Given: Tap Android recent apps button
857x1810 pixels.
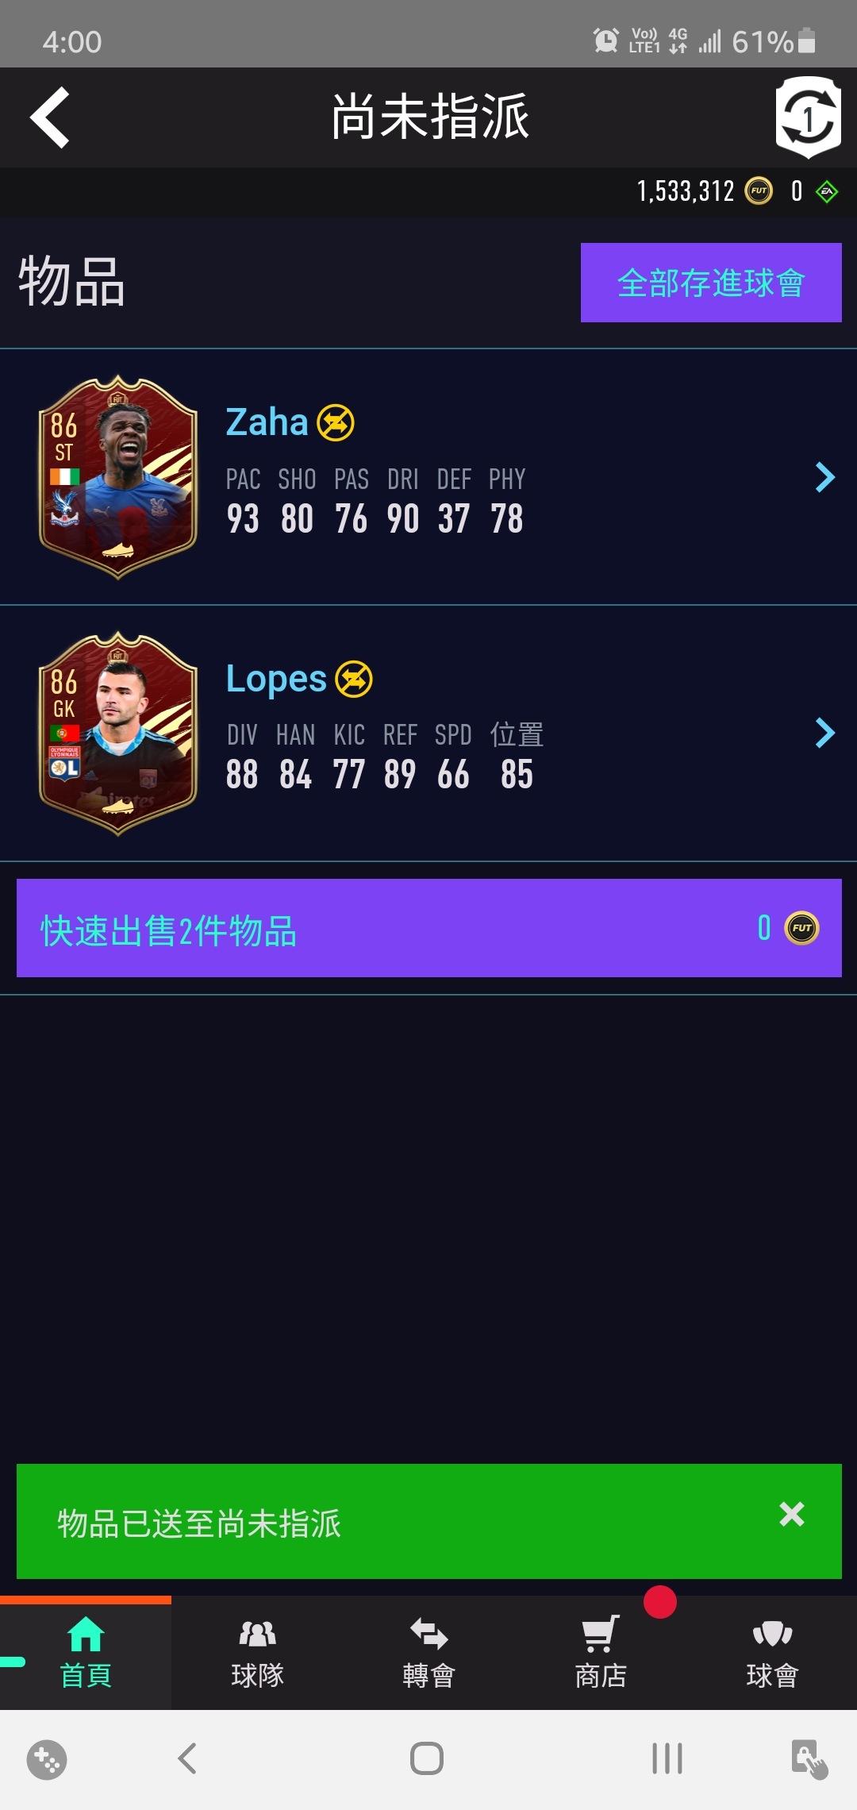Looking at the screenshot, I should click(667, 1758).
